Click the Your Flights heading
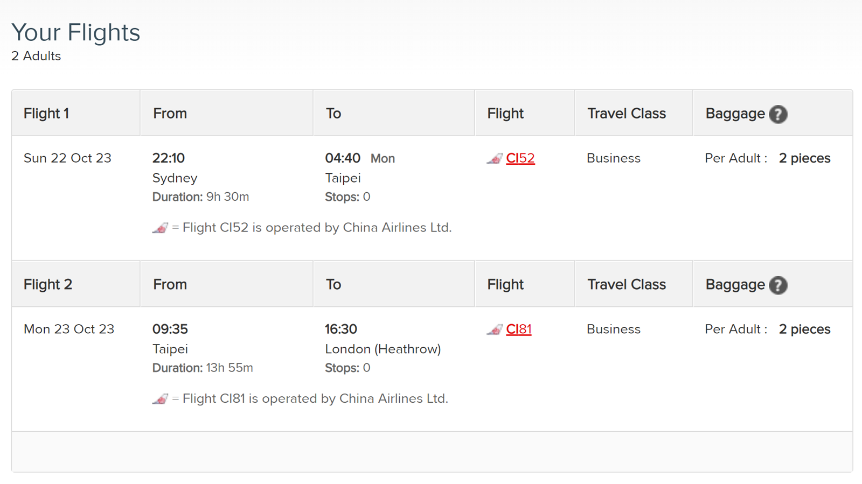 tap(76, 32)
